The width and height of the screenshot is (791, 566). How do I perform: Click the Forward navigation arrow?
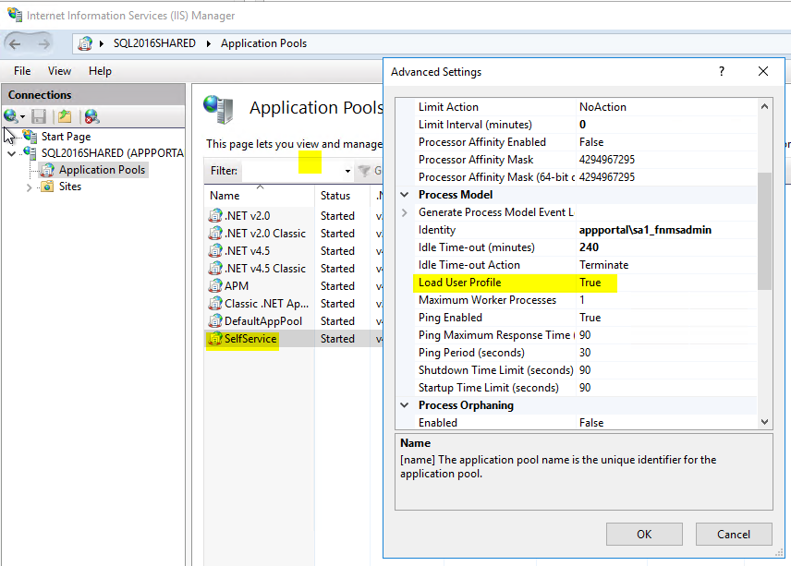click(43, 43)
